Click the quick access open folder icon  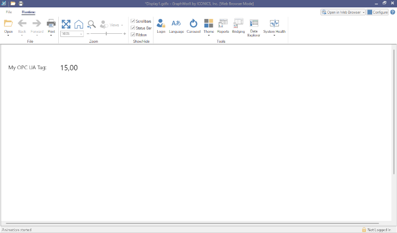[13, 4]
